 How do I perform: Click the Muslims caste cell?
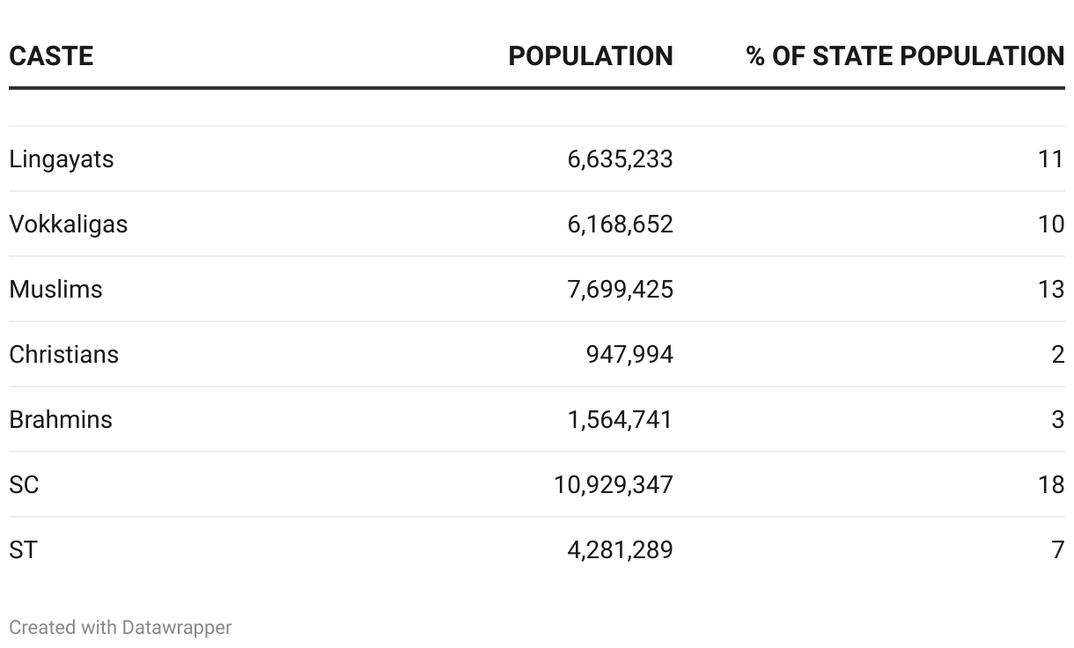point(55,290)
